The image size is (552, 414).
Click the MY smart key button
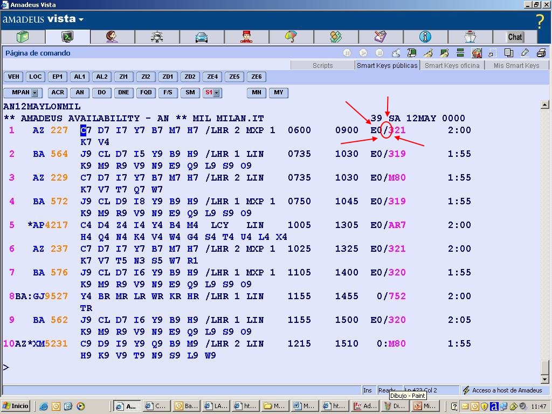pyautogui.click(x=279, y=93)
